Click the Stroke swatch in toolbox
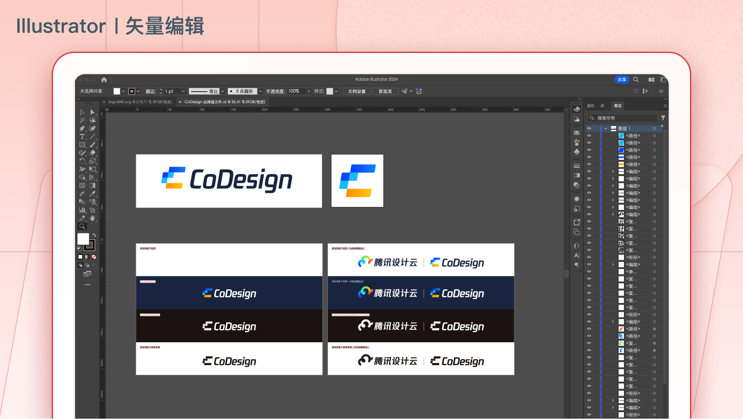This screenshot has height=419, width=743. coord(90,245)
